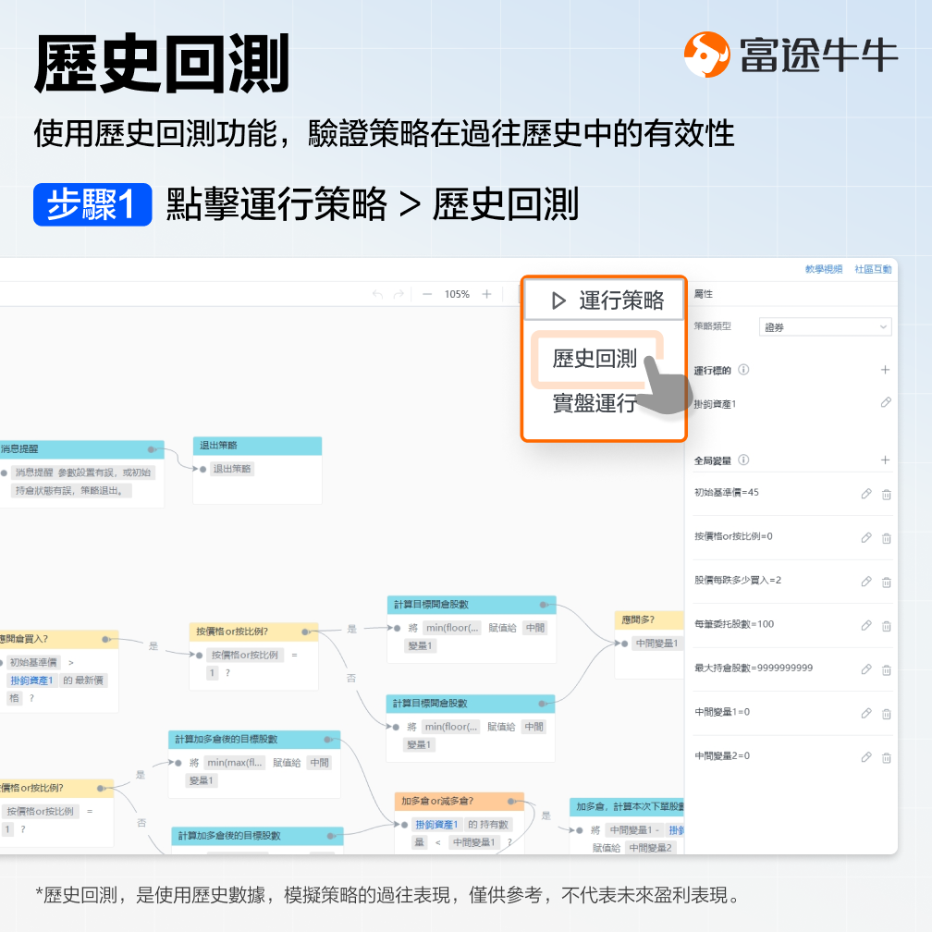This screenshot has width=932, height=932.
Task: Delete 中間變量1=0 with its trash icon
Action: 886,714
